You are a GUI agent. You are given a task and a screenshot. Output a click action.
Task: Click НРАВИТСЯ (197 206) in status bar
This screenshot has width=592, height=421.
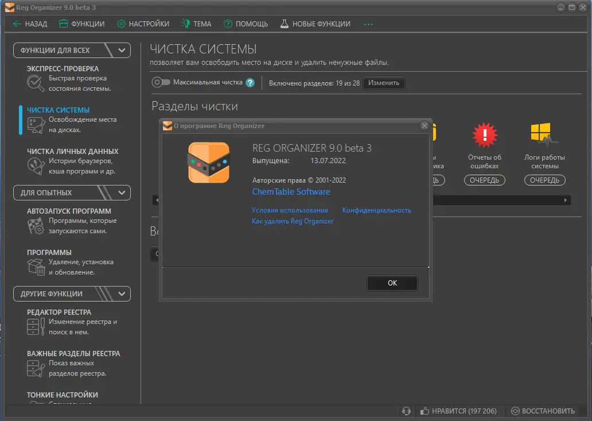pyautogui.click(x=458, y=411)
